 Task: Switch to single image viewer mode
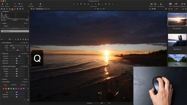coord(34,9)
